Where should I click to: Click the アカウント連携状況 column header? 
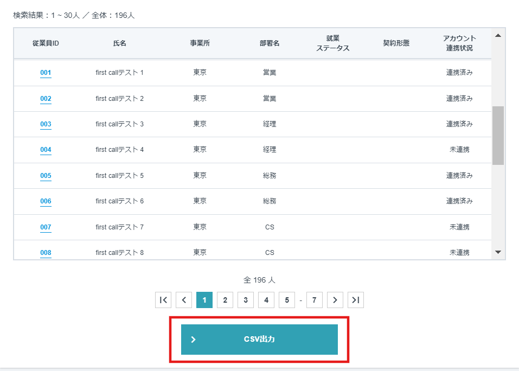point(459,43)
